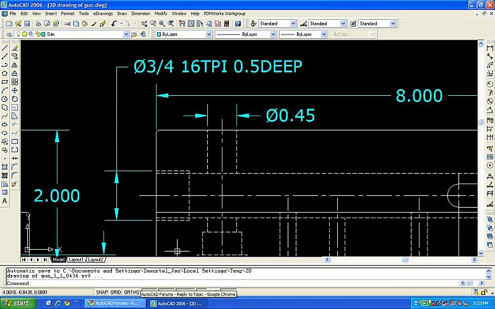Open the PDMWorks Workgroup menu
495x309 pixels.
pyautogui.click(x=225, y=14)
